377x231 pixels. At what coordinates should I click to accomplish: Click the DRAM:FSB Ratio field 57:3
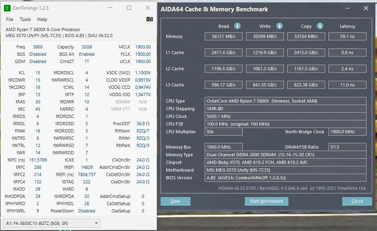(347, 147)
